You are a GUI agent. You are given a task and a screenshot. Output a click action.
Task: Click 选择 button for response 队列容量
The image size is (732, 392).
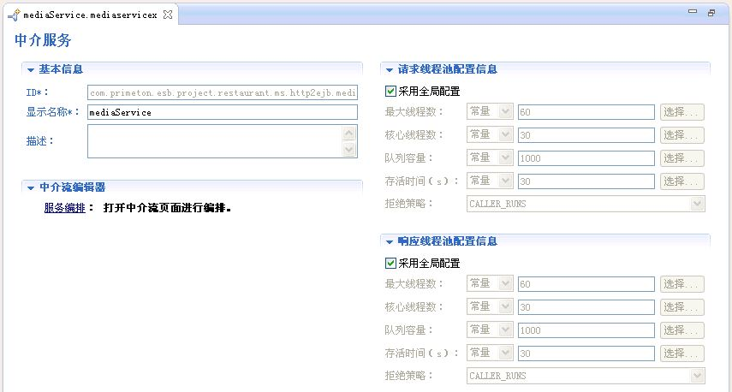(x=681, y=330)
